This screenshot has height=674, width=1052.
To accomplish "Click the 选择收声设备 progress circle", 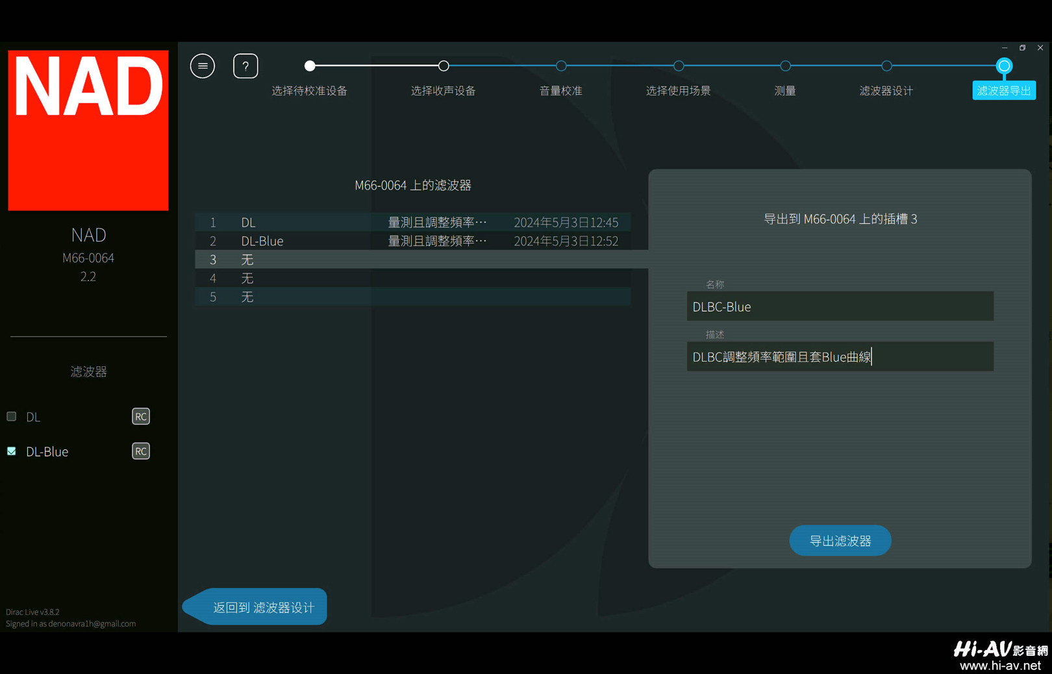I will [x=444, y=66].
